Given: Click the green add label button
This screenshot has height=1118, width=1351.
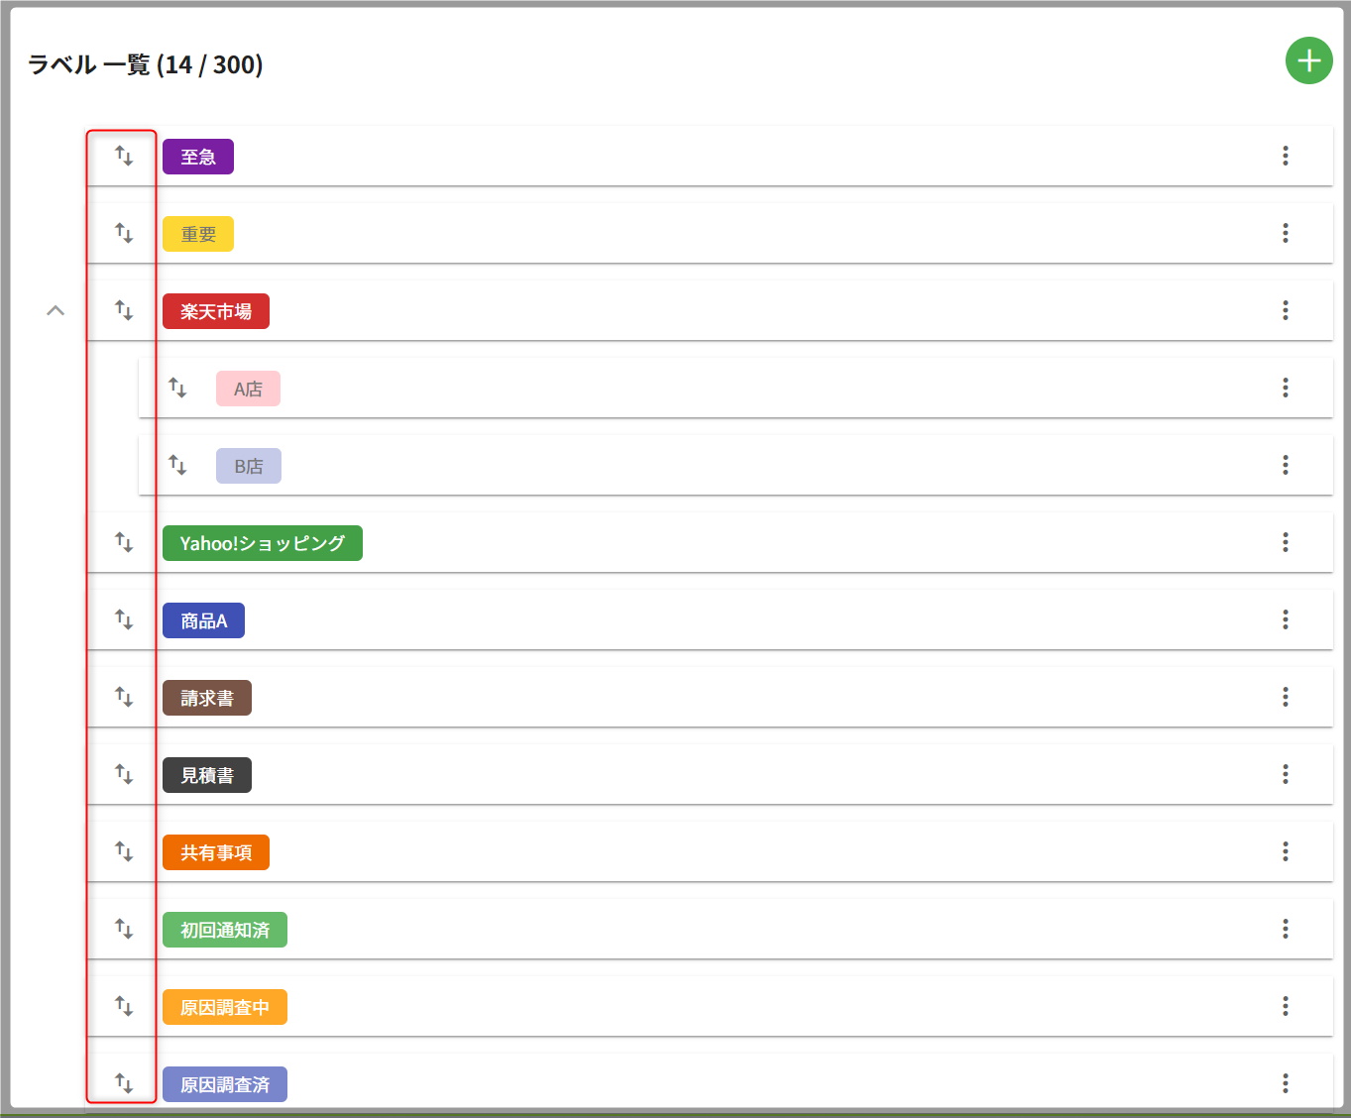Looking at the screenshot, I should tap(1308, 61).
